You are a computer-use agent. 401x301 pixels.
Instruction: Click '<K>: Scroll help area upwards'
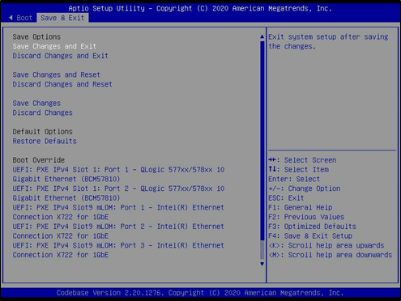(326, 245)
